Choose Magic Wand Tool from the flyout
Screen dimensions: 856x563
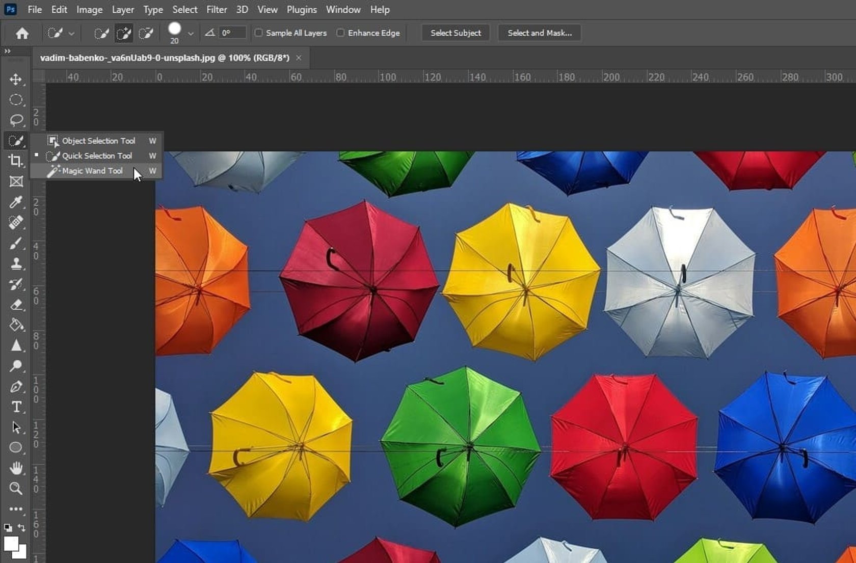pyautogui.click(x=92, y=171)
